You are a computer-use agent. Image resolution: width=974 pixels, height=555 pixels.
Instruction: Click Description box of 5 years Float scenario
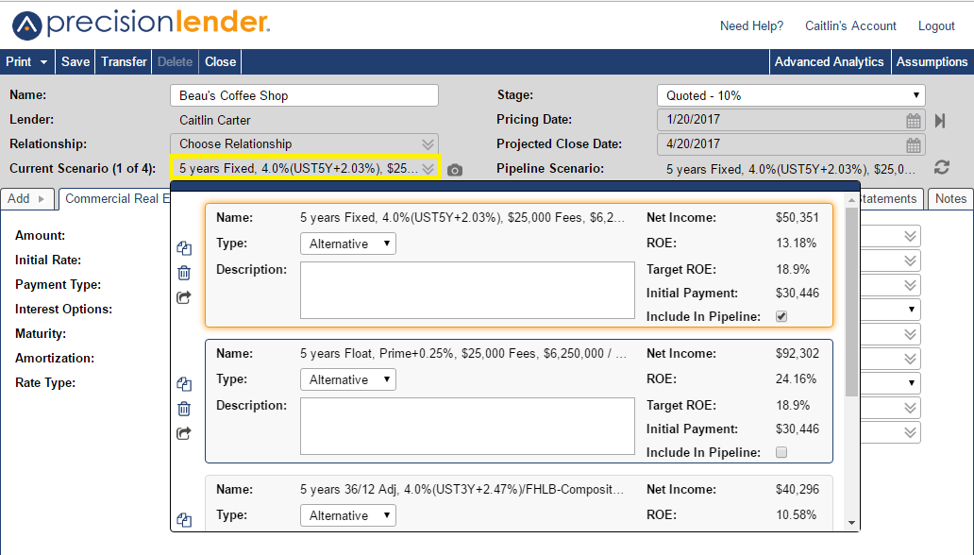click(x=467, y=427)
